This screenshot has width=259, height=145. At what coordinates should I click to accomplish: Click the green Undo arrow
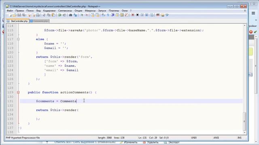[59, 15]
